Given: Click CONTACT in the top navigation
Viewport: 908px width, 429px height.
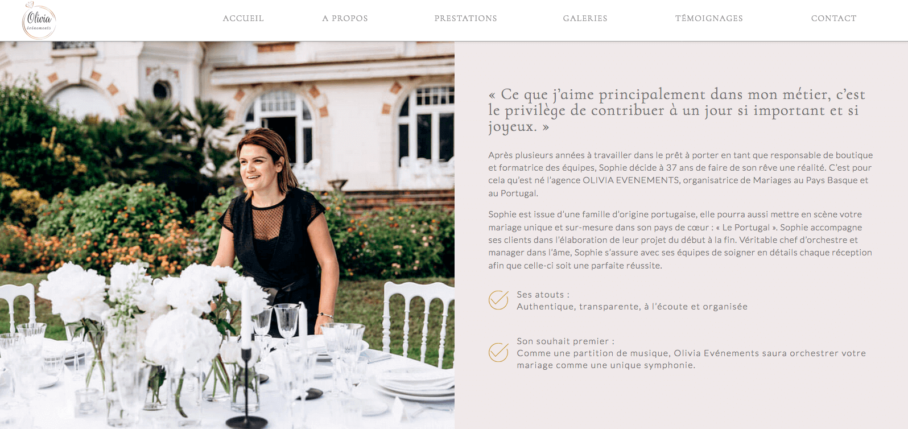Looking at the screenshot, I should pos(833,18).
